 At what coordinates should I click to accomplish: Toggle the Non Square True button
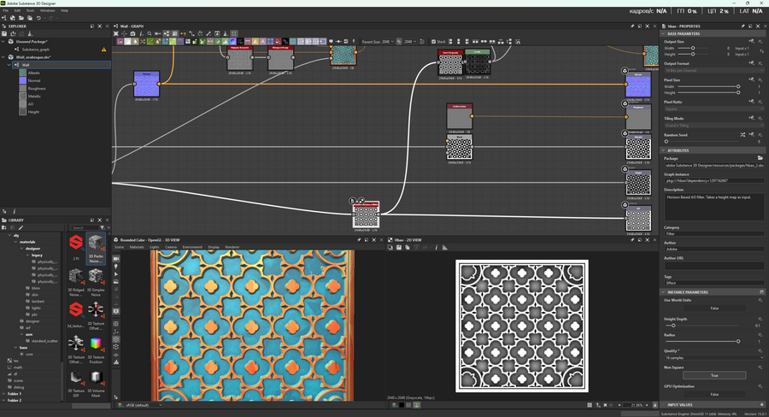click(x=713, y=375)
